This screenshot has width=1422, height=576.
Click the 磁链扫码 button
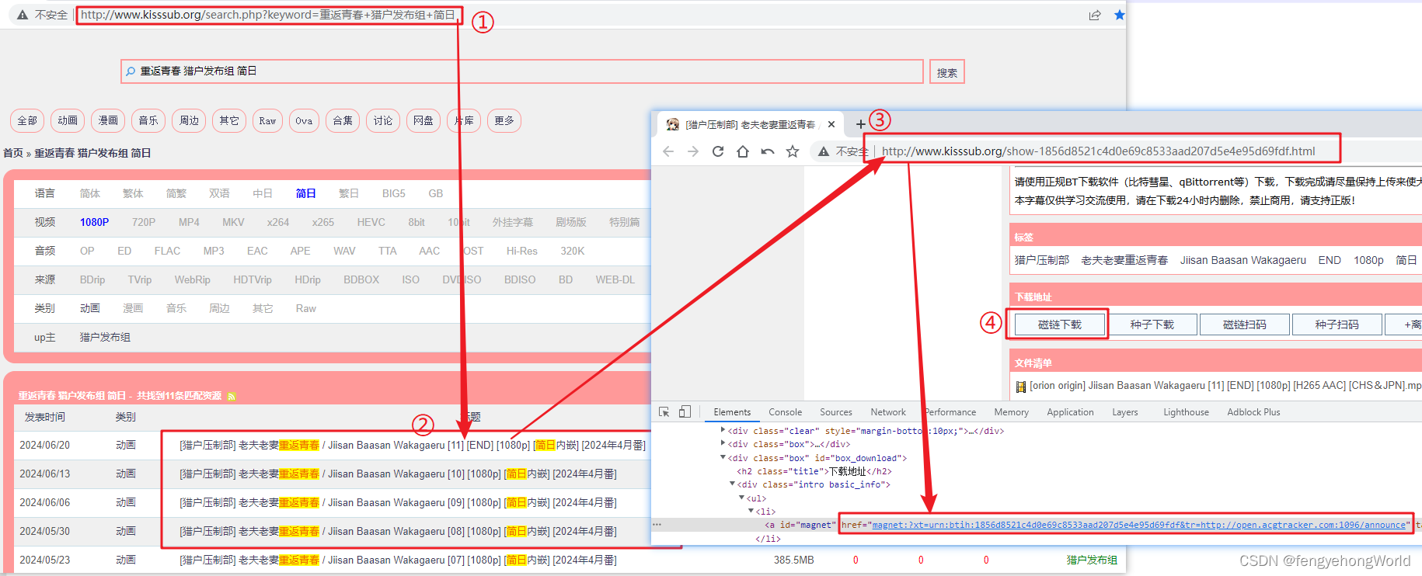click(x=1244, y=324)
